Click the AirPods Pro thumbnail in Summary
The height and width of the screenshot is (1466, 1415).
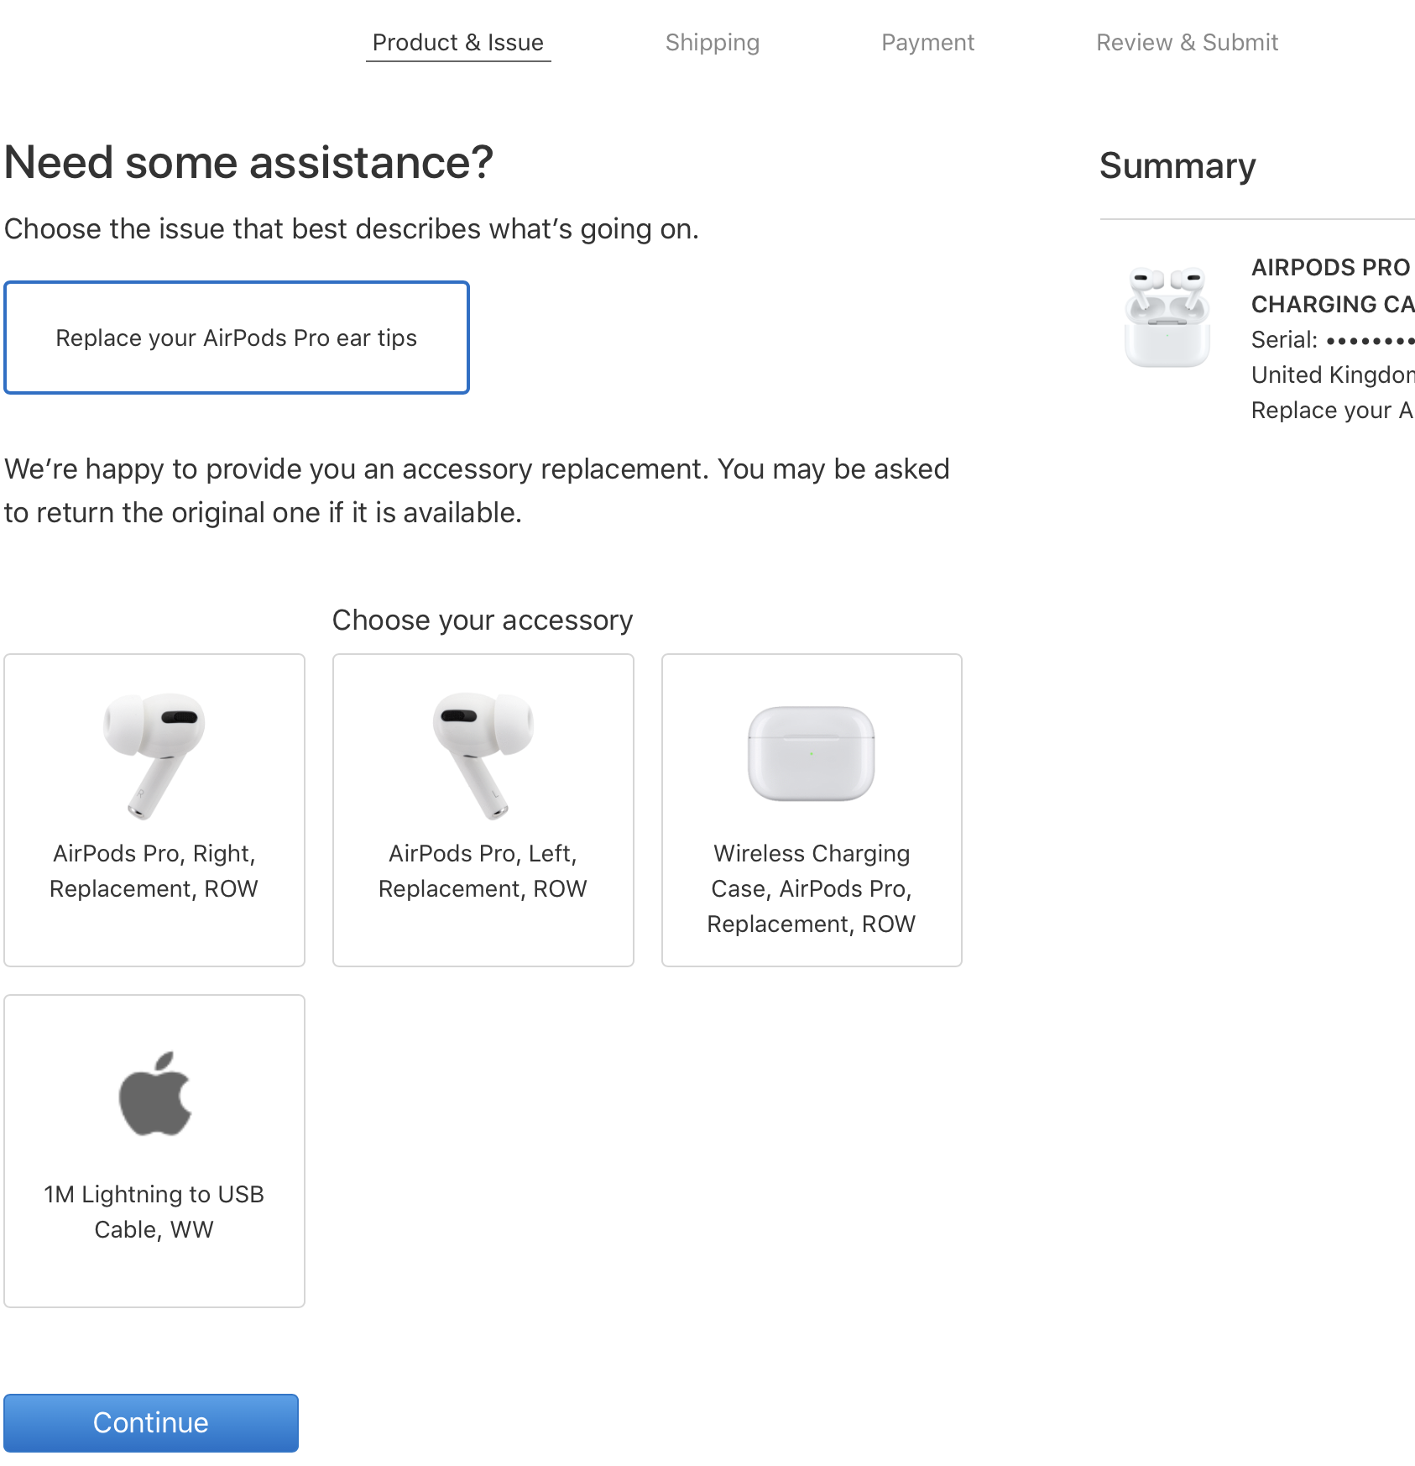(x=1167, y=317)
